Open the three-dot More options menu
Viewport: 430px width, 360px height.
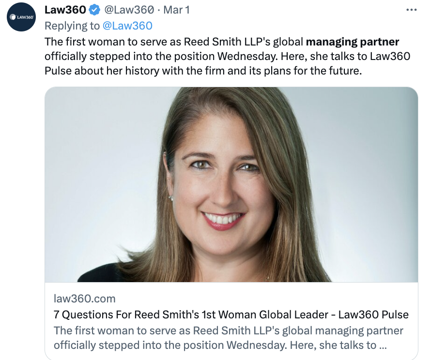[x=411, y=10]
